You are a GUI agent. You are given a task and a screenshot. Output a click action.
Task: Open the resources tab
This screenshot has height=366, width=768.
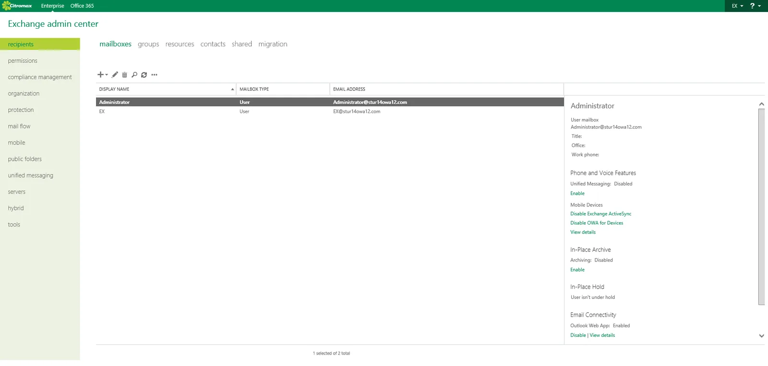[180, 44]
